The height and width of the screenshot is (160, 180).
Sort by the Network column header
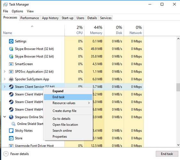pos(134,30)
